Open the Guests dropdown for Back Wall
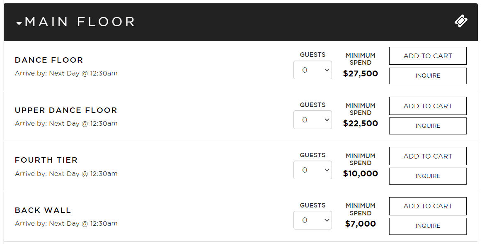Screen dimensions: 482x244 [312, 220]
